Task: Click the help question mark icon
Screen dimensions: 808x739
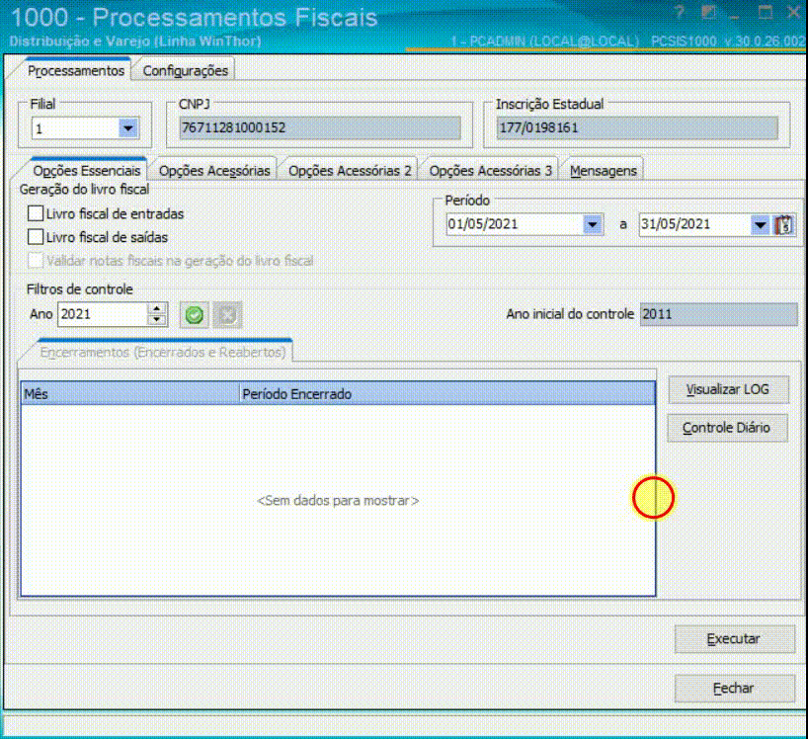Action: click(680, 13)
